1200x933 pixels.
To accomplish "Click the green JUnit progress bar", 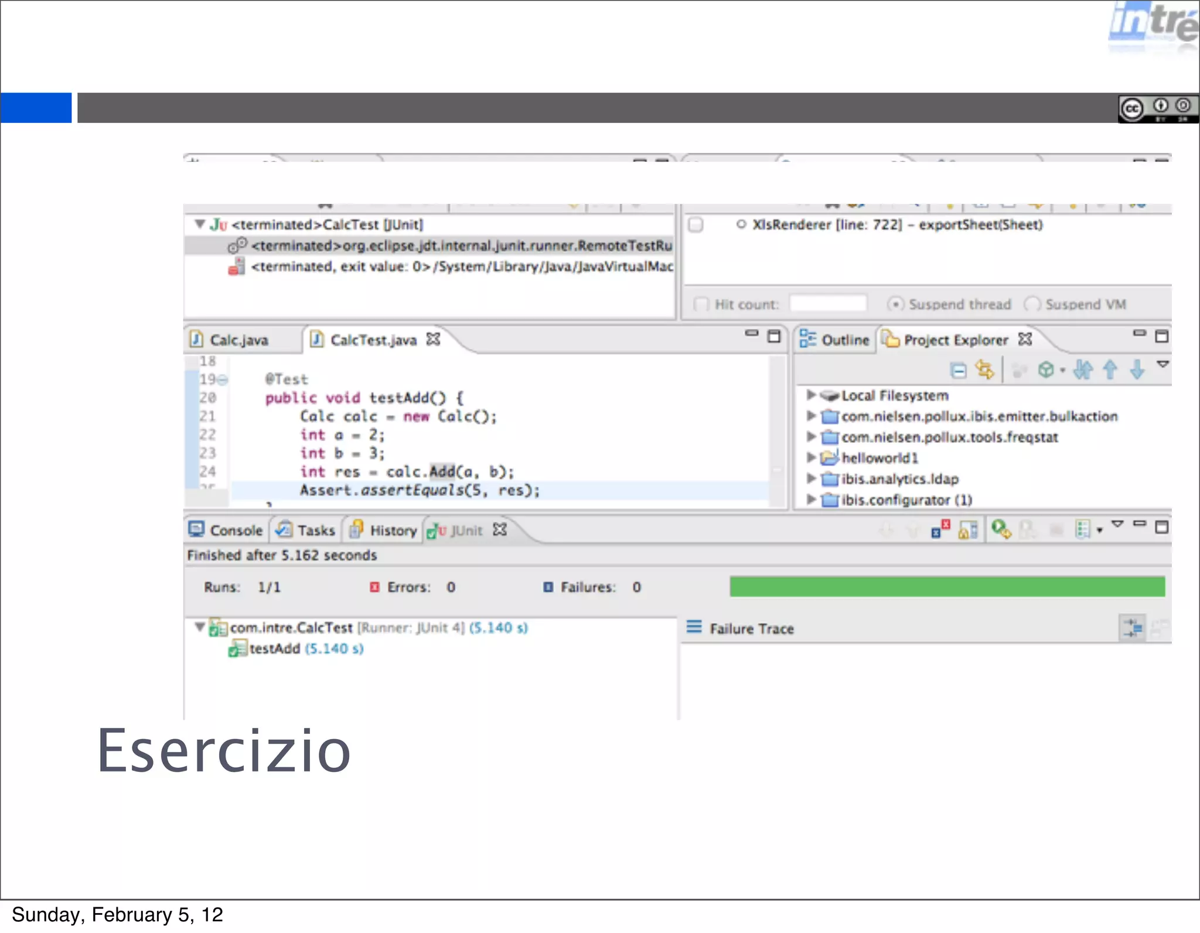I will pos(947,587).
